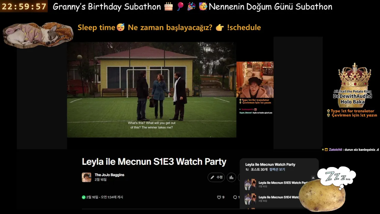Viewport: 380px width, 214px height.
Task: Click The JoJo Baggins avatar thumbnail
Action: click(x=86, y=177)
